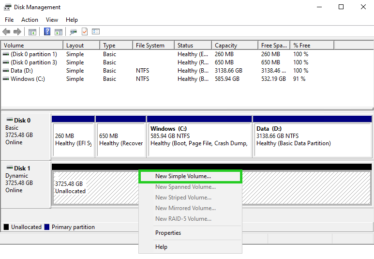Click the blue Primary partition legend swatch
Viewport: 374px width, 259px height.
click(47, 227)
